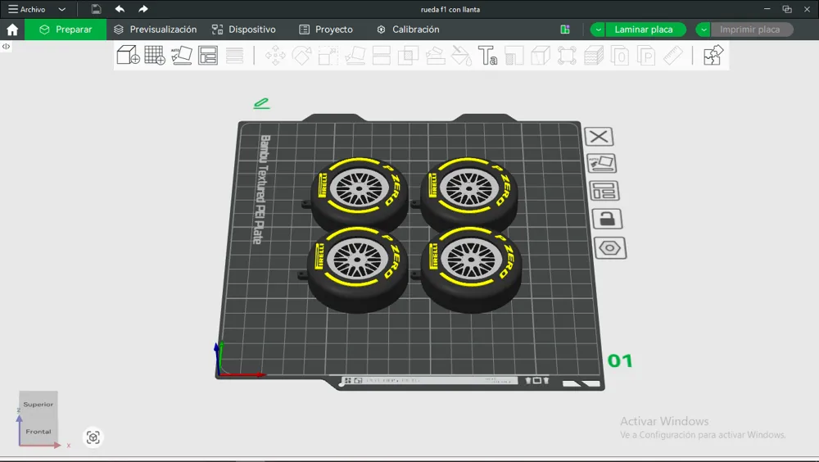This screenshot has height=462, width=819.
Task: Switch to the Dispositivo tab
Action: point(243,29)
